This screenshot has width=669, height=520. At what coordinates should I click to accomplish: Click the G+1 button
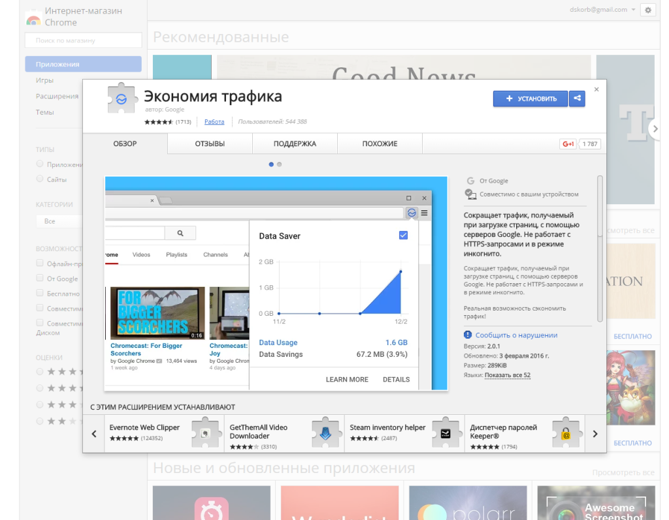[568, 144]
